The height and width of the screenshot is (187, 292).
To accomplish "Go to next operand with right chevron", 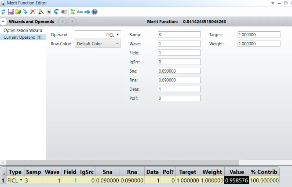I will 72,22.
